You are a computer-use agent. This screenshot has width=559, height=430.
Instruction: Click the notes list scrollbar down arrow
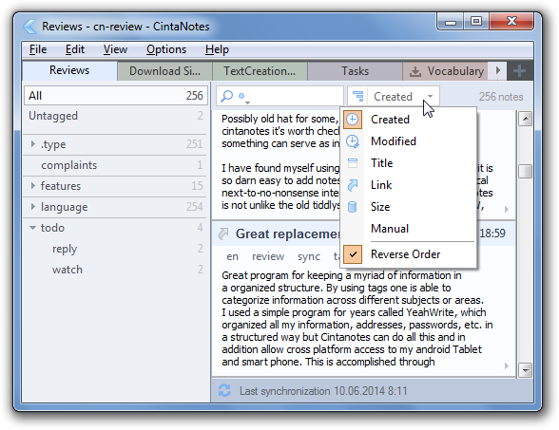pos(526,370)
